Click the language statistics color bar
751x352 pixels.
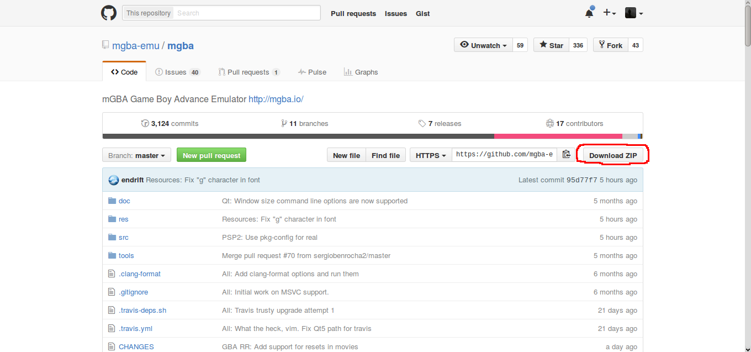point(373,136)
